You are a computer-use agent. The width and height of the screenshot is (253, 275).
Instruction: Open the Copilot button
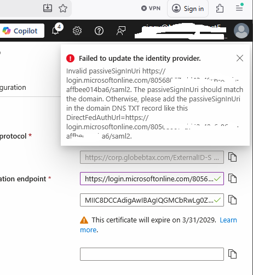coord(22,31)
